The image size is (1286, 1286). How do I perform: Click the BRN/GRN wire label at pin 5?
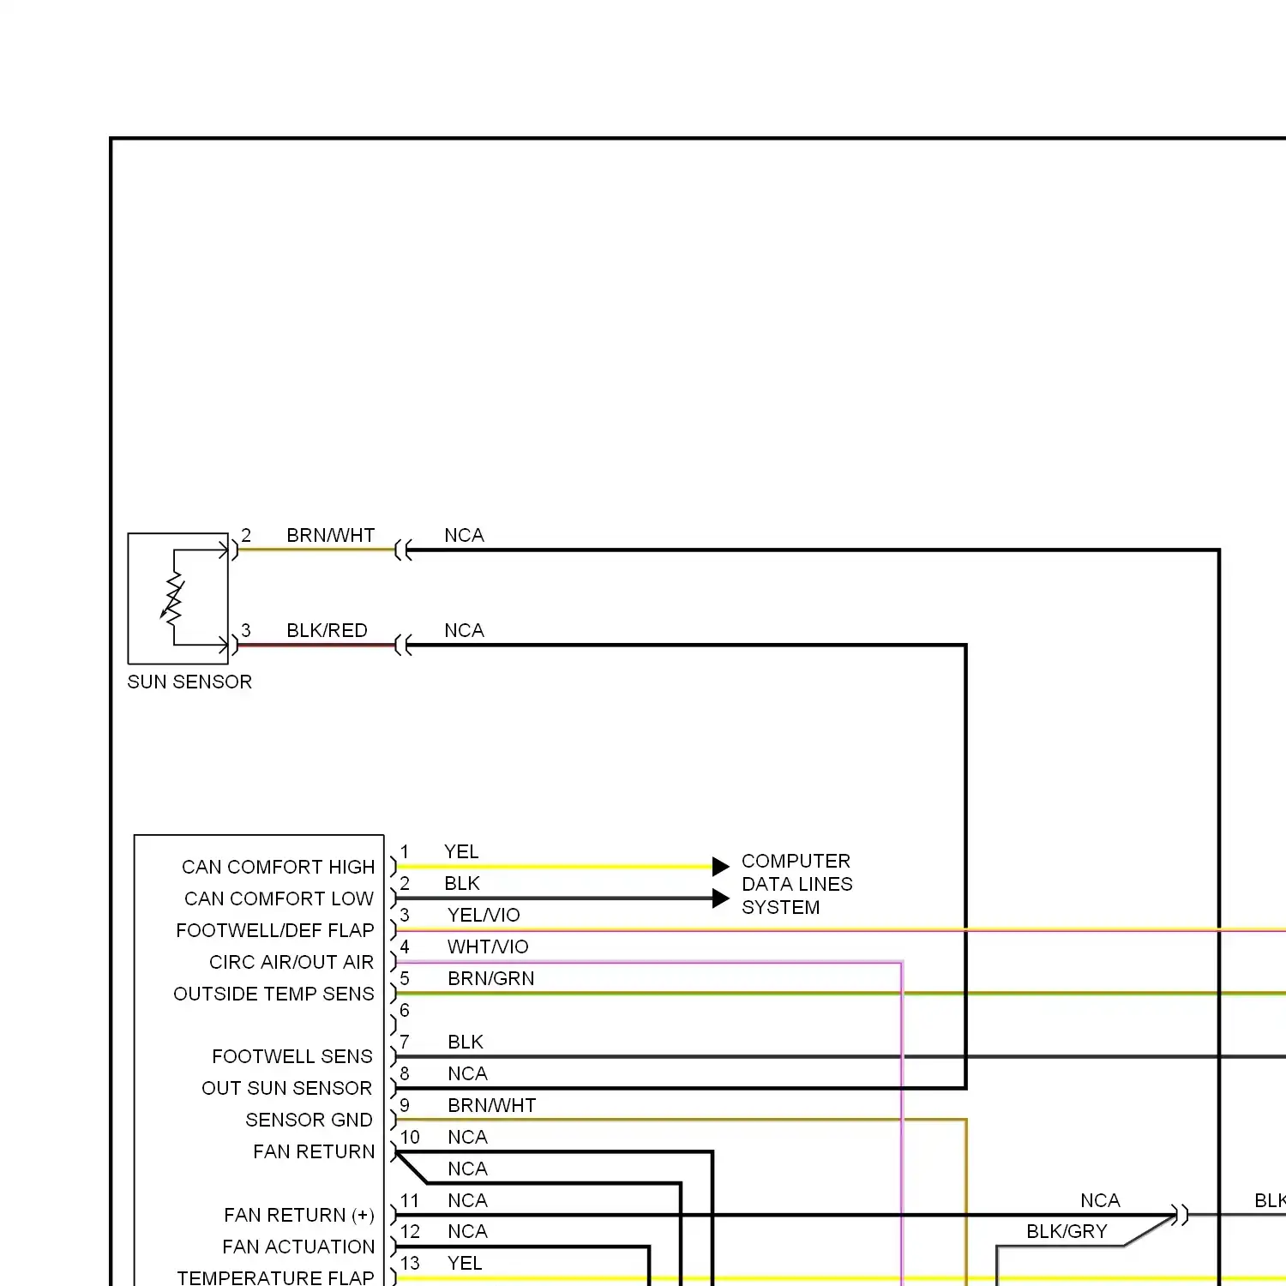pos(491,978)
